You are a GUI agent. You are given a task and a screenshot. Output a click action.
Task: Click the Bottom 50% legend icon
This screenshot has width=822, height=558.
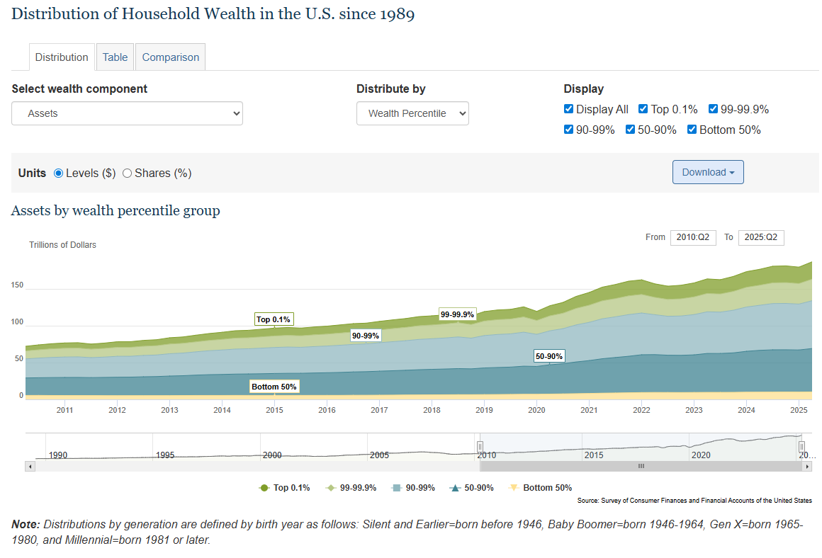click(514, 488)
